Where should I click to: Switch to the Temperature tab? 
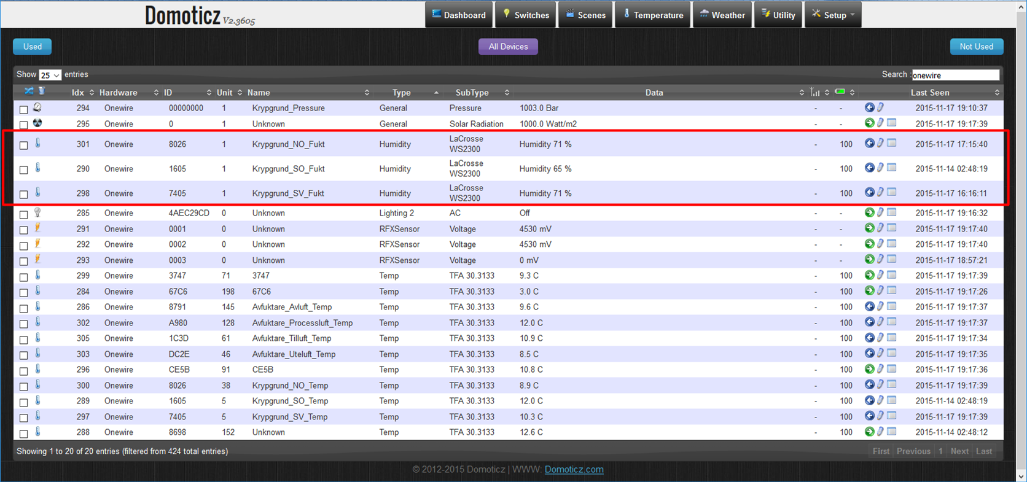click(653, 15)
